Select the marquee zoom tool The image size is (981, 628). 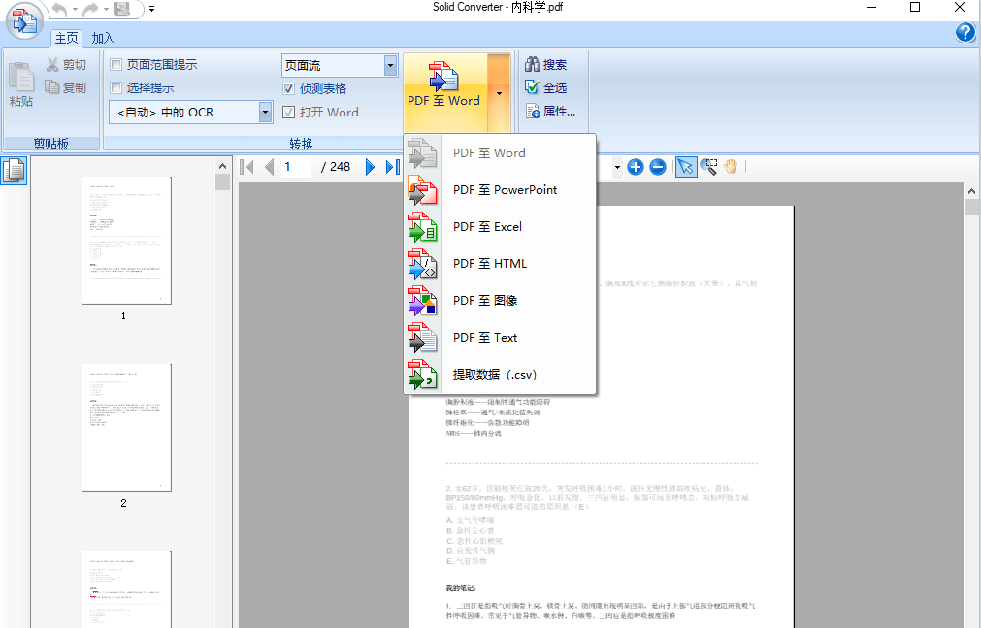pyautogui.click(x=708, y=167)
